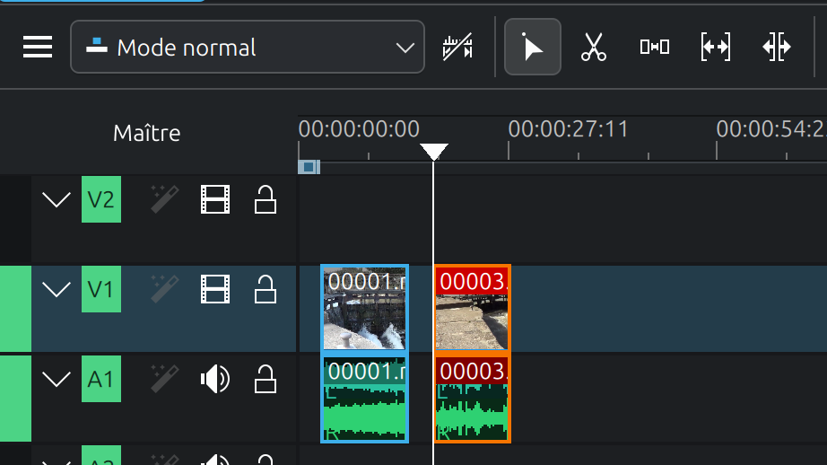Screen dimensions: 827x465
Task: Select the Slip tool
Action: pyautogui.click(x=715, y=47)
